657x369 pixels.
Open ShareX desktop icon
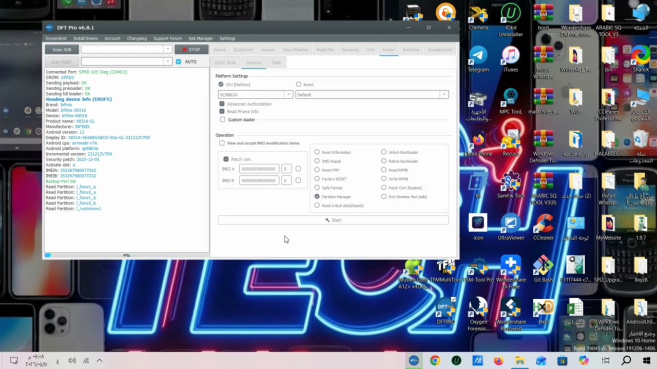[x=641, y=59]
